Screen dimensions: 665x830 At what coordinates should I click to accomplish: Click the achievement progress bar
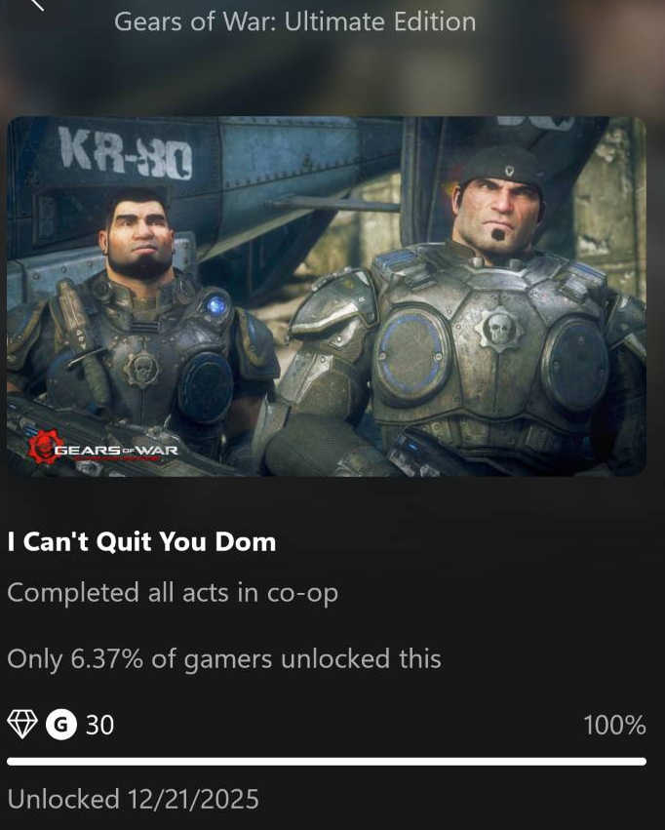tap(327, 761)
